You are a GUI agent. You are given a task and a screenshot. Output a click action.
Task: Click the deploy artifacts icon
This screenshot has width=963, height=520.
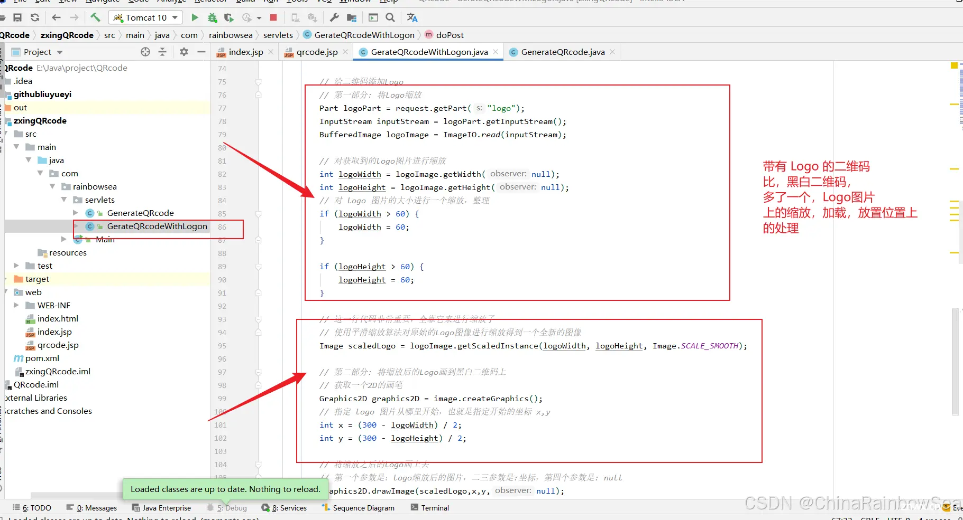click(x=313, y=17)
